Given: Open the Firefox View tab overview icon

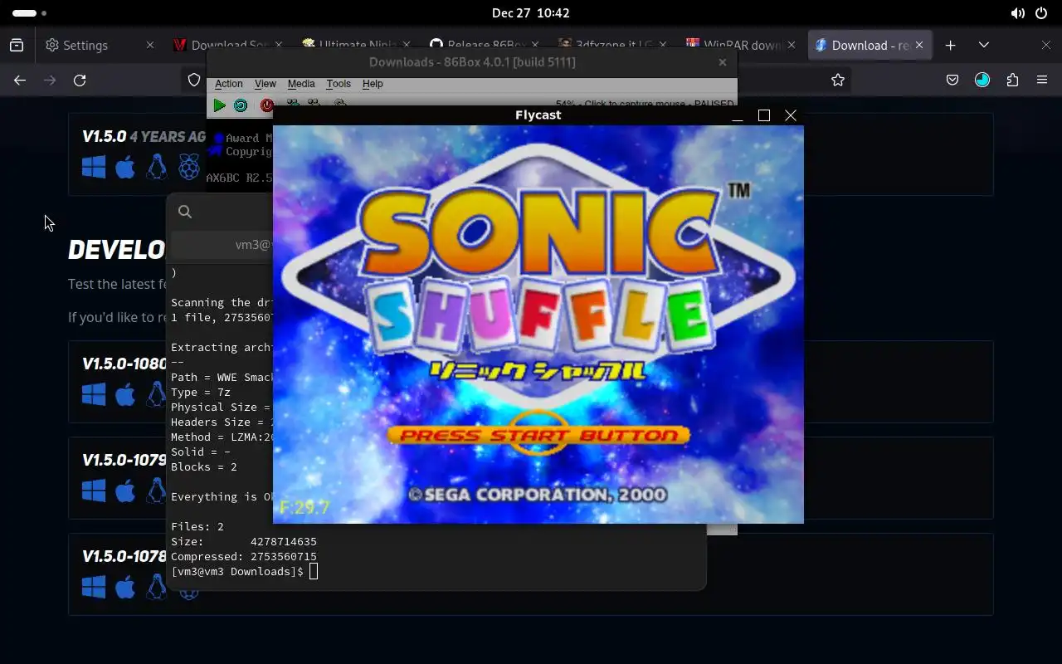Looking at the screenshot, I should [x=17, y=45].
